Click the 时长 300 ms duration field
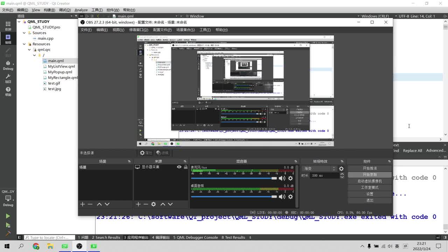The width and height of the screenshot is (448, 252). [325, 175]
